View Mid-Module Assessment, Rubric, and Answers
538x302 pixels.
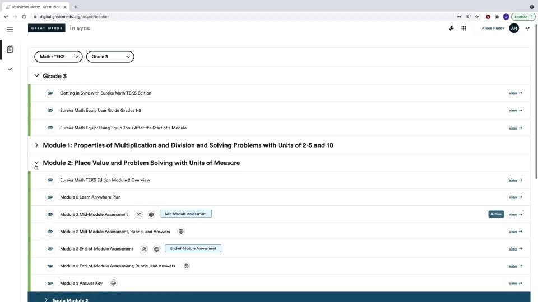(x=515, y=232)
